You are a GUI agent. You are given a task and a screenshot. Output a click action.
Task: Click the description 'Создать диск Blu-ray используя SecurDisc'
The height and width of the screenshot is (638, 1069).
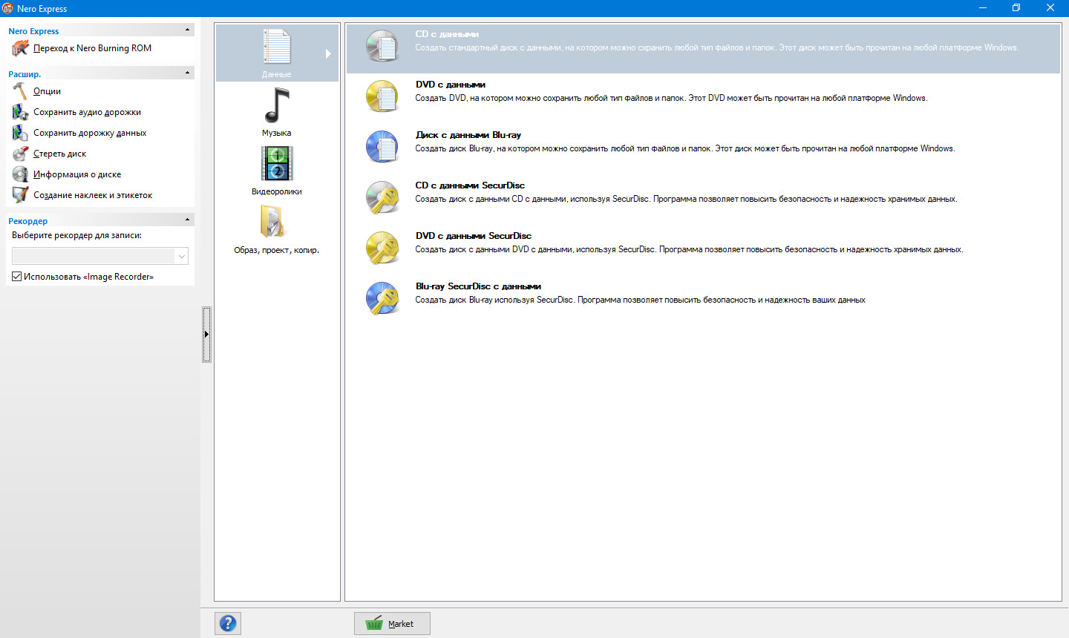coord(640,300)
